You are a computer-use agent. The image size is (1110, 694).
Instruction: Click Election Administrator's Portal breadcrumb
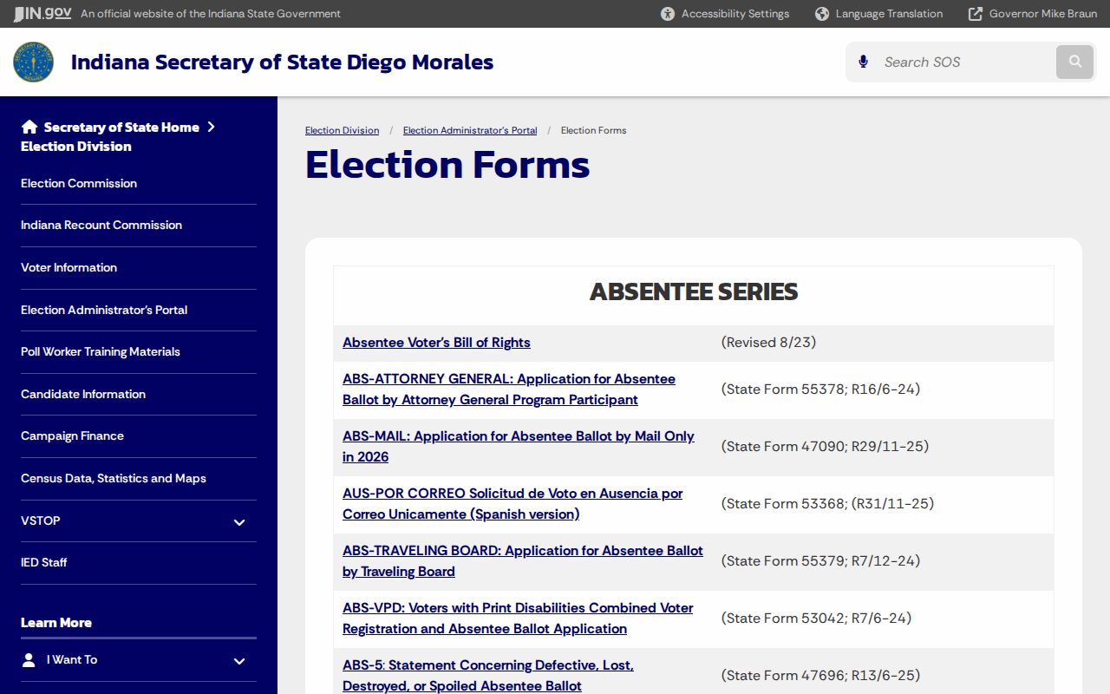(x=470, y=130)
